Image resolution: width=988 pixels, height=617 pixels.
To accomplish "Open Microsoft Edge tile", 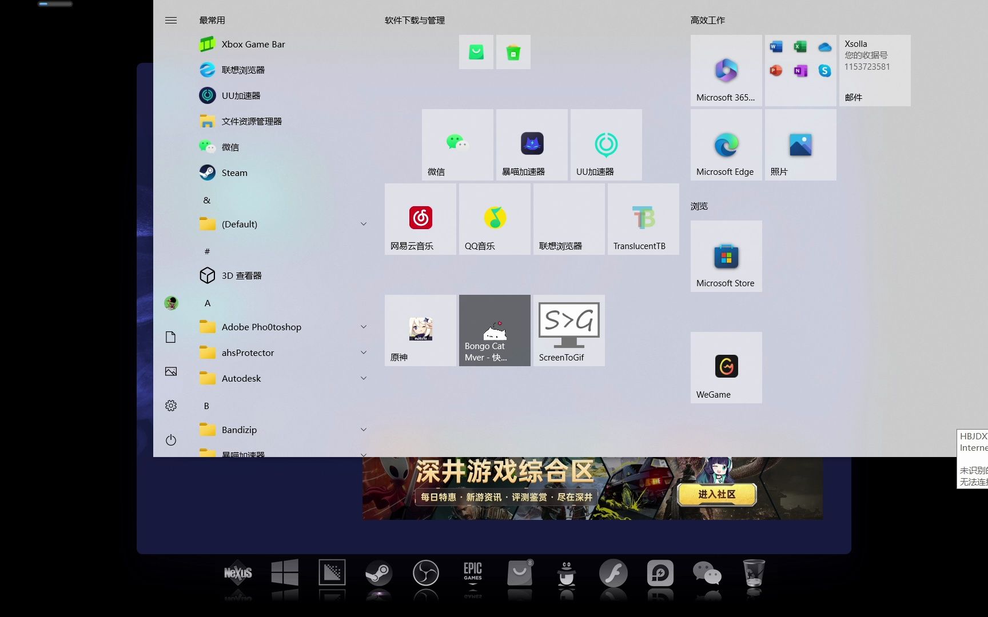I will click(726, 145).
